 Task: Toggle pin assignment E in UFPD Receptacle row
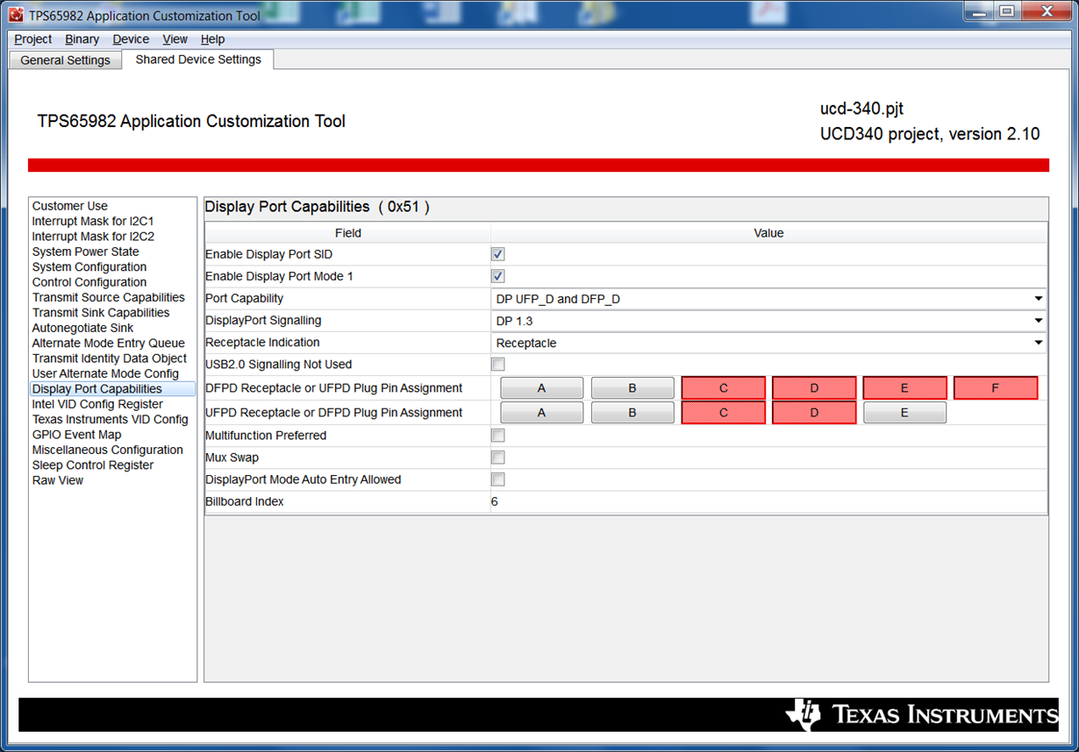point(904,413)
